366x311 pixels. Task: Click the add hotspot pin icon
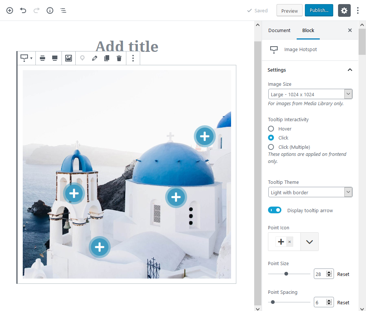coord(82,58)
